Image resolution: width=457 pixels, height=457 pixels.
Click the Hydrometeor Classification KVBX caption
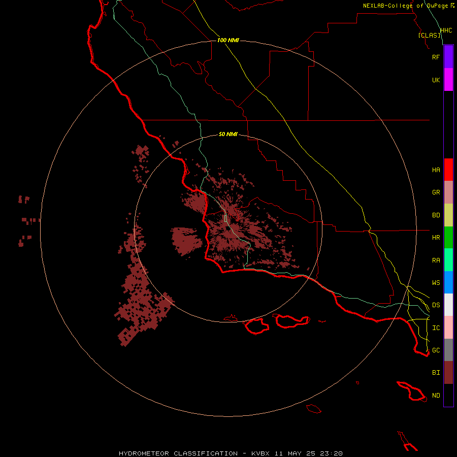pos(231,453)
